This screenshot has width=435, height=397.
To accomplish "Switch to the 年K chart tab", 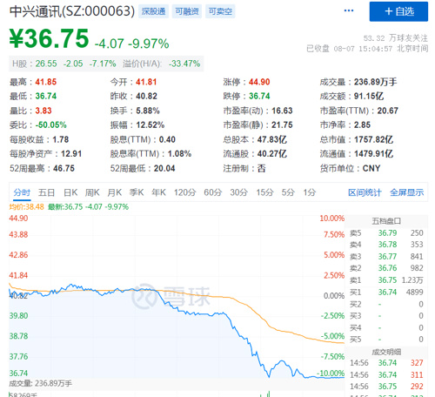I will coord(158,192).
